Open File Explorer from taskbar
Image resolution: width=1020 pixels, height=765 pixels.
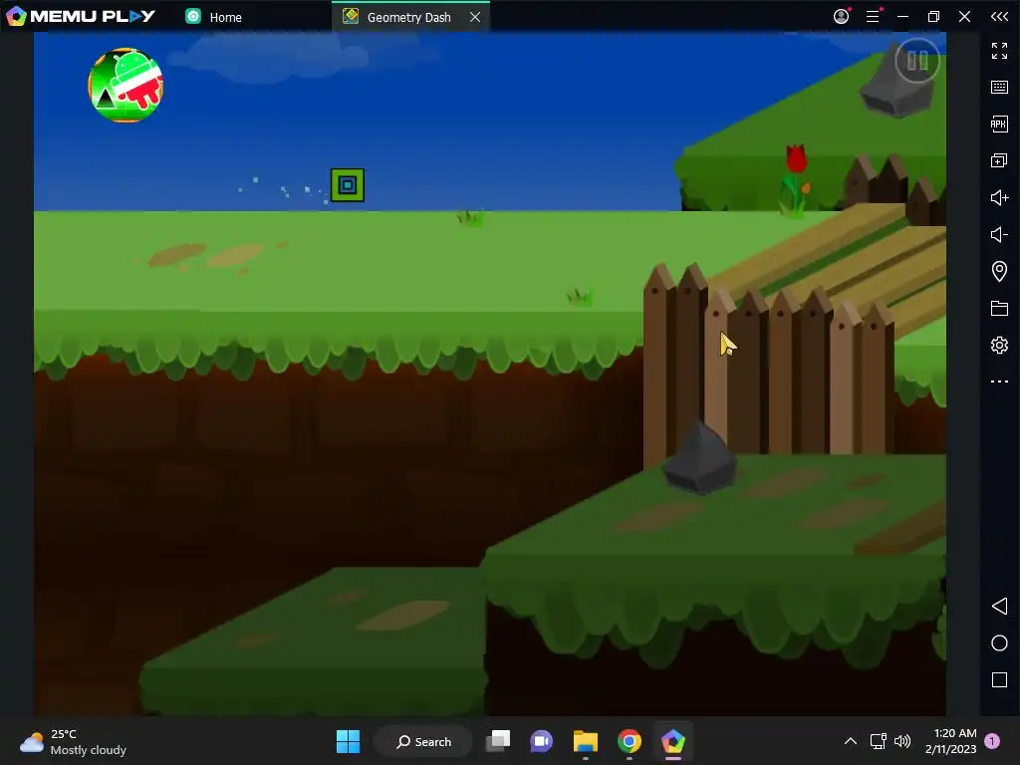coord(586,741)
